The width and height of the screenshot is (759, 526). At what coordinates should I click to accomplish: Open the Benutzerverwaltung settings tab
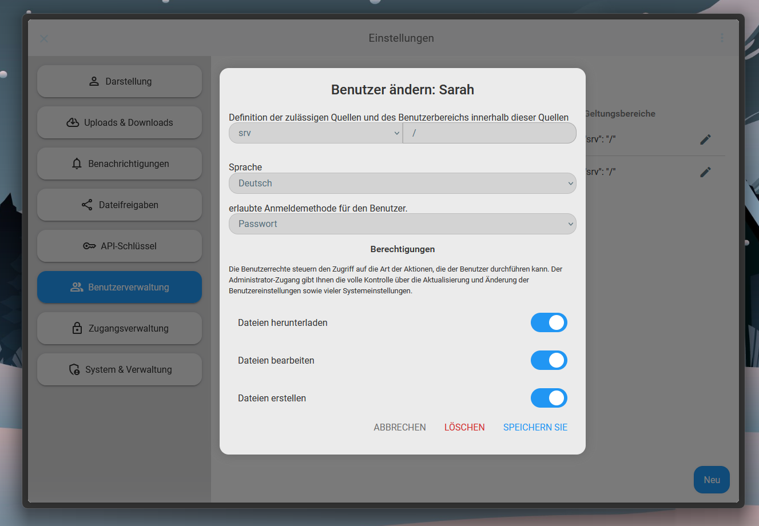pos(120,287)
